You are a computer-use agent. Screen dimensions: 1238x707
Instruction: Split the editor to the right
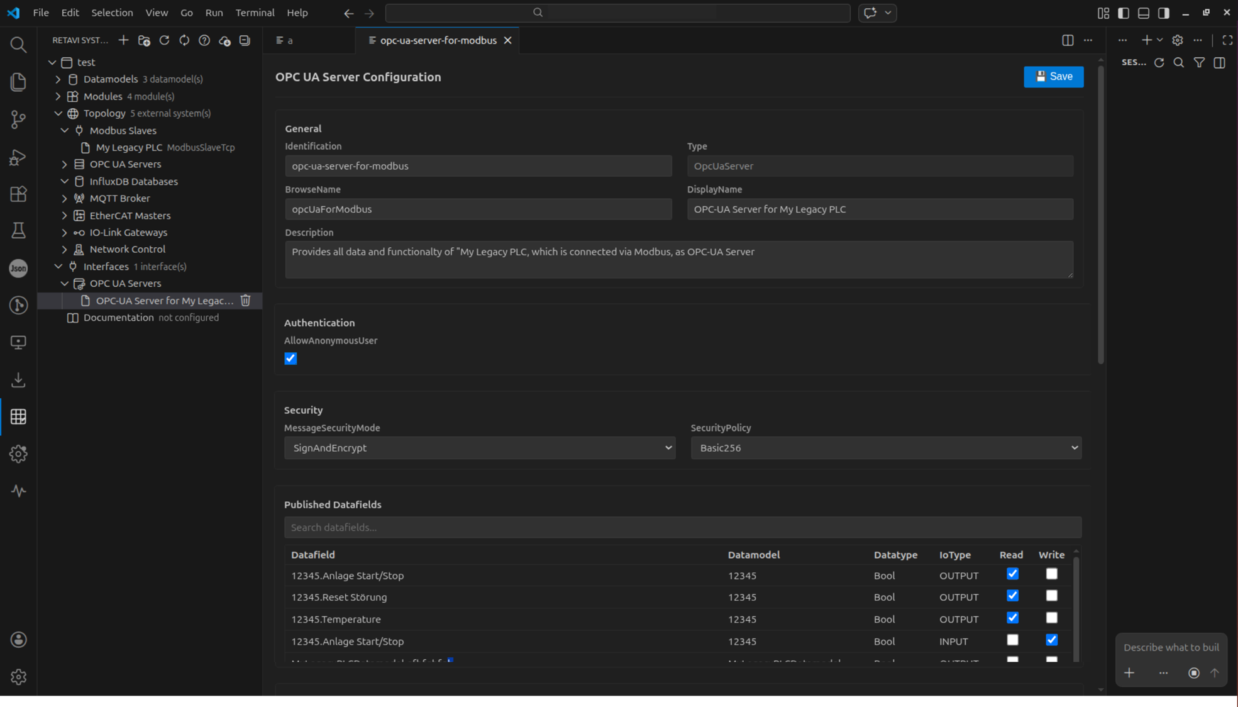[1068, 40]
